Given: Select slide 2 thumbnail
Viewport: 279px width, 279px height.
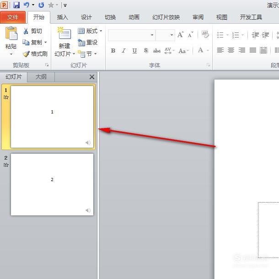Looking at the screenshot, I should pyautogui.click(x=52, y=184).
